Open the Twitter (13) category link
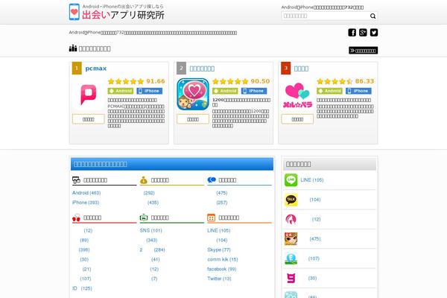This screenshot has height=298, width=447. (219, 279)
